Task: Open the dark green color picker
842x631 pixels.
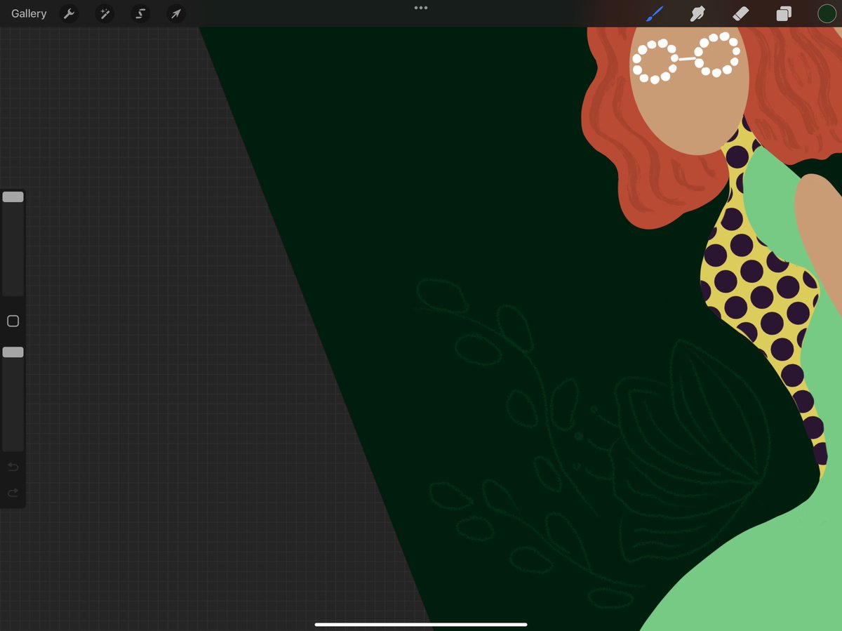Action: click(x=827, y=13)
